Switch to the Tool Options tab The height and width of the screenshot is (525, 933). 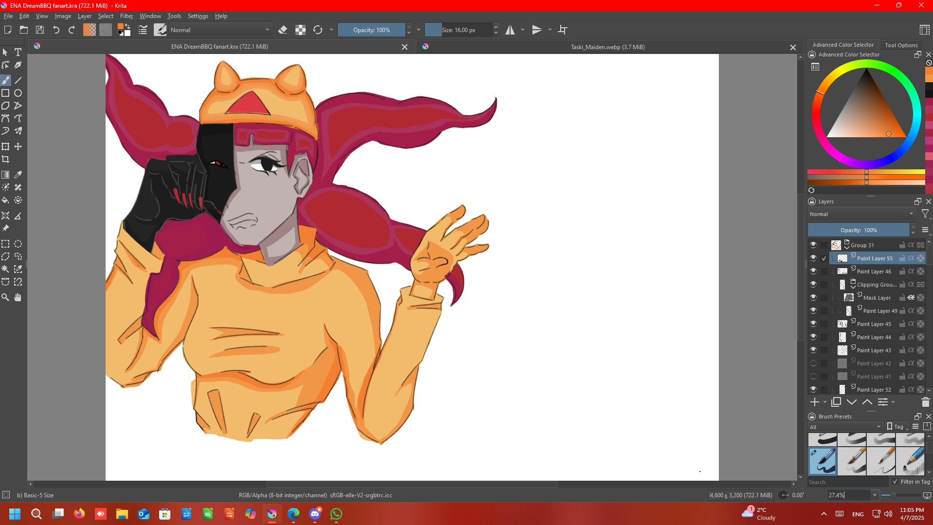point(901,45)
